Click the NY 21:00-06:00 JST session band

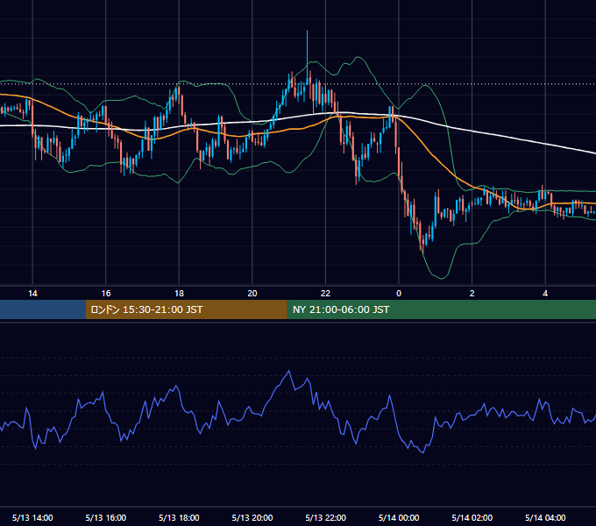pos(441,309)
